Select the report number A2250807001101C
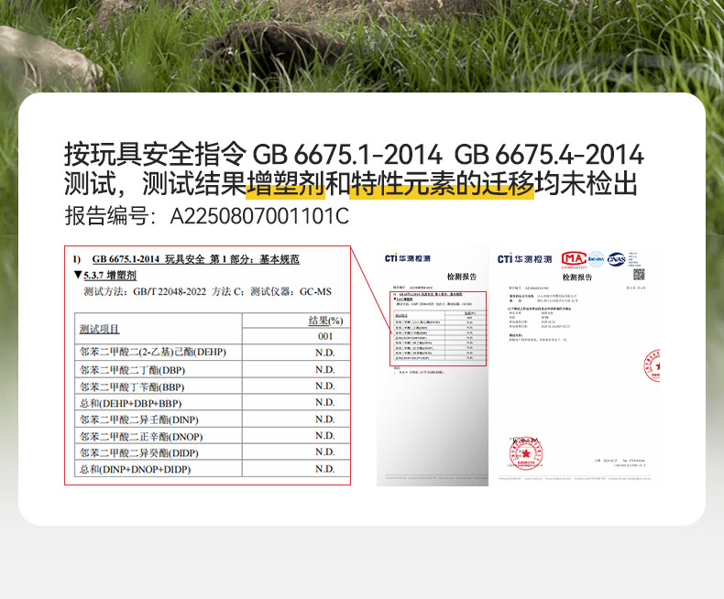The width and height of the screenshot is (724, 599). [x=260, y=216]
